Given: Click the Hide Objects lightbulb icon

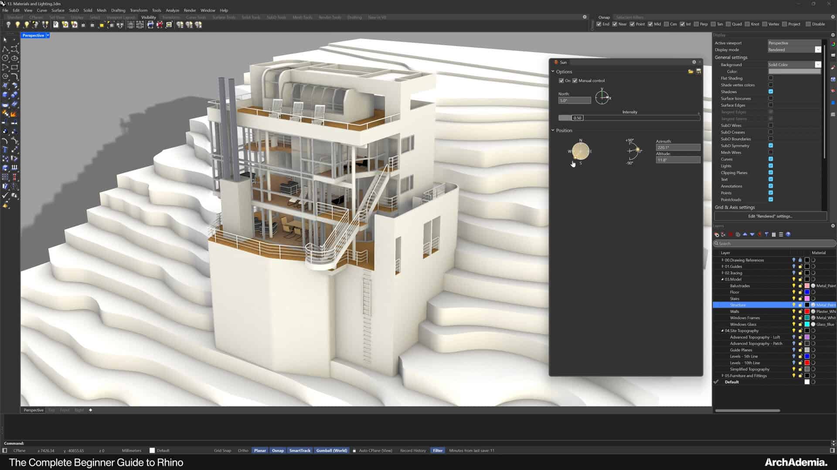Looking at the screenshot, I should coord(8,25).
